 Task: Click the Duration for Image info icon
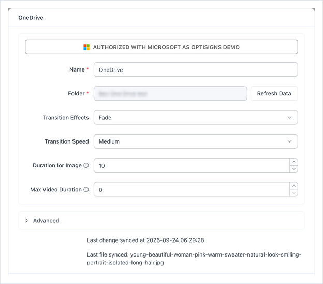(86, 165)
